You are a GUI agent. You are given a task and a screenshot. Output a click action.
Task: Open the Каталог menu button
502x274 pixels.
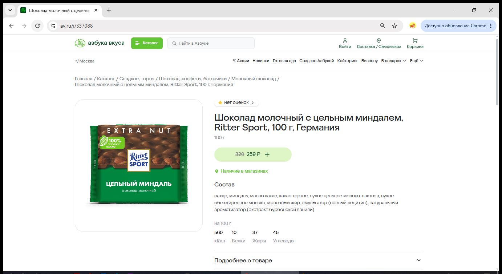(x=147, y=43)
